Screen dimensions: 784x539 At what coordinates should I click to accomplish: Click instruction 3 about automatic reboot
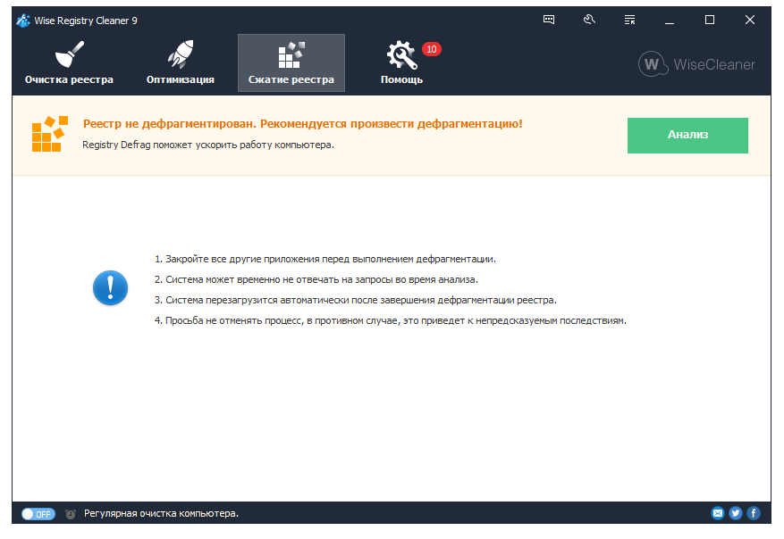click(356, 300)
